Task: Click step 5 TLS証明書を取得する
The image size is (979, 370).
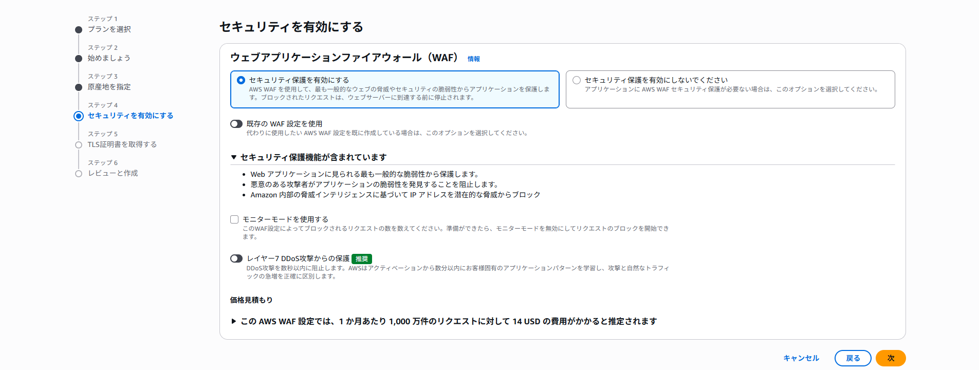Action: (x=122, y=144)
